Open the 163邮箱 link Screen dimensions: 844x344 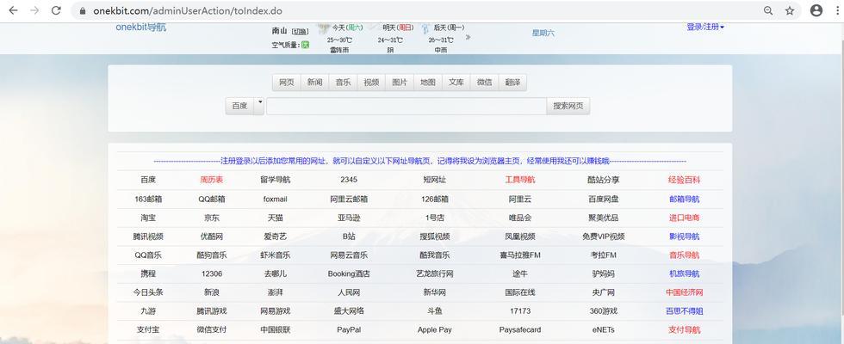click(148, 199)
